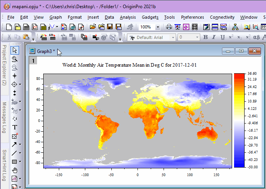Viewport: 266px width, 189px height.
Task: Click the layer 1 button in graph
Action: point(33,60)
